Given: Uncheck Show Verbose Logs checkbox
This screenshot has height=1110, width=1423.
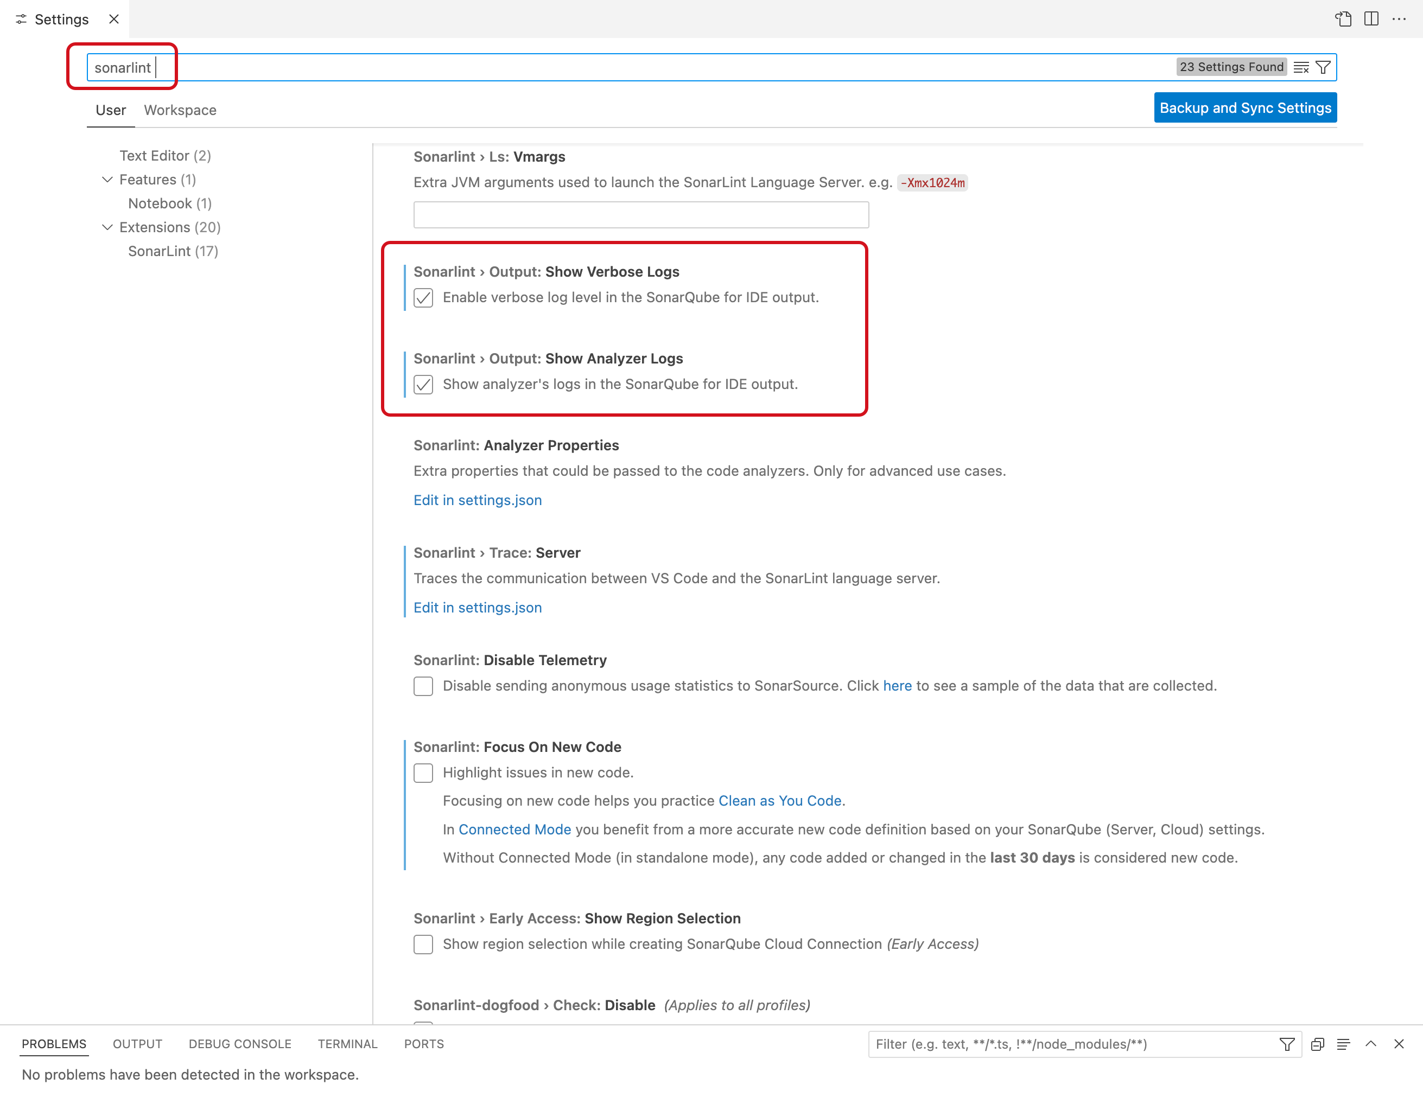Looking at the screenshot, I should point(423,298).
